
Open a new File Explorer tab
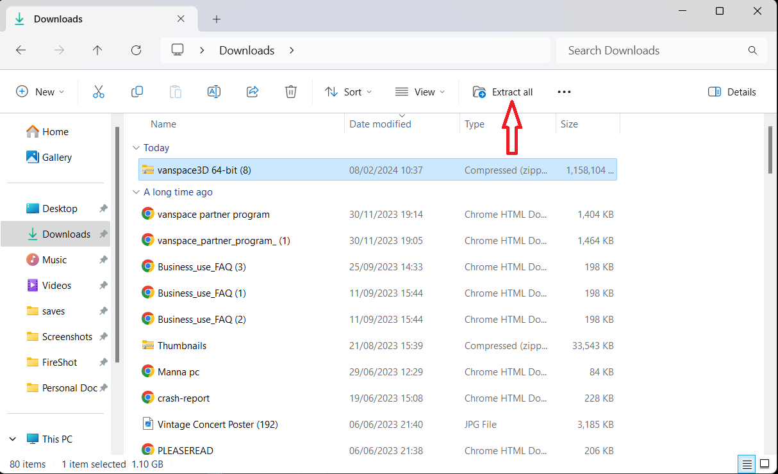point(217,19)
